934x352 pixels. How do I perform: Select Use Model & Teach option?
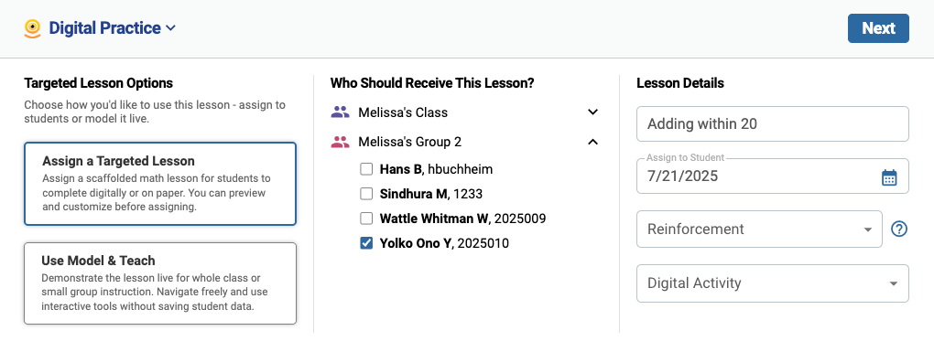(x=160, y=283)
